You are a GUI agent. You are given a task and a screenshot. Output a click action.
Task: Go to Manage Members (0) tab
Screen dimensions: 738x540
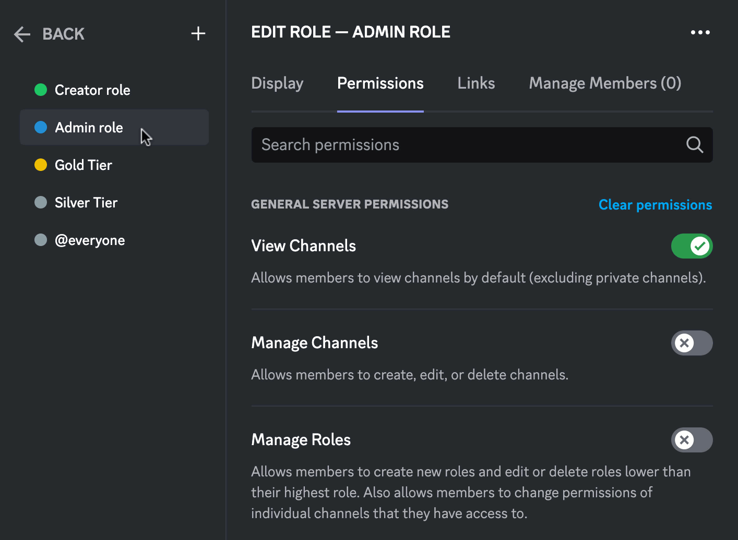click(x=605, y=83)
